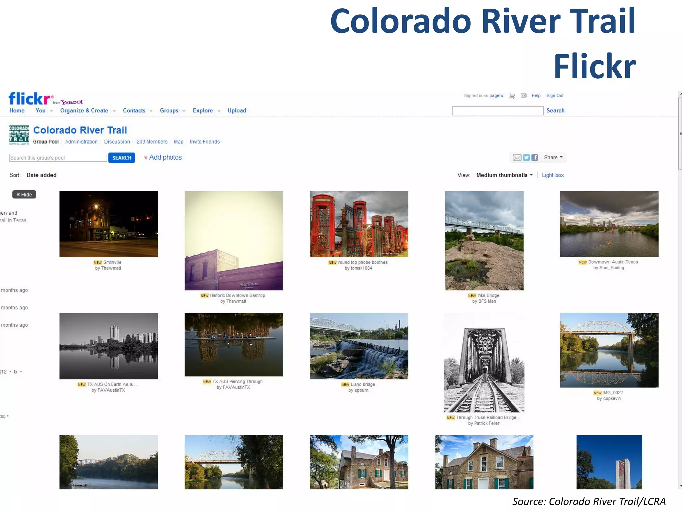Open the Discussion tab
Image resolution: width=682 pixels, height=512 pixels.
click(117, 142)
